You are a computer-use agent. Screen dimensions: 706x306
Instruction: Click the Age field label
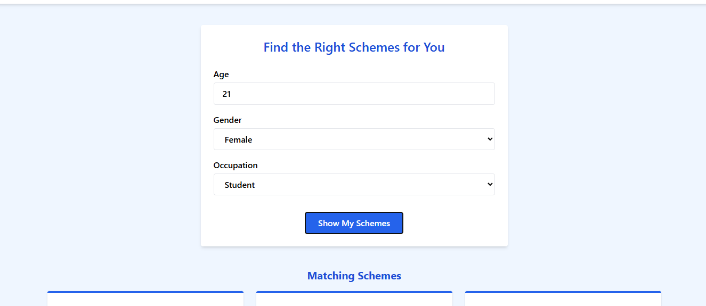221,75
